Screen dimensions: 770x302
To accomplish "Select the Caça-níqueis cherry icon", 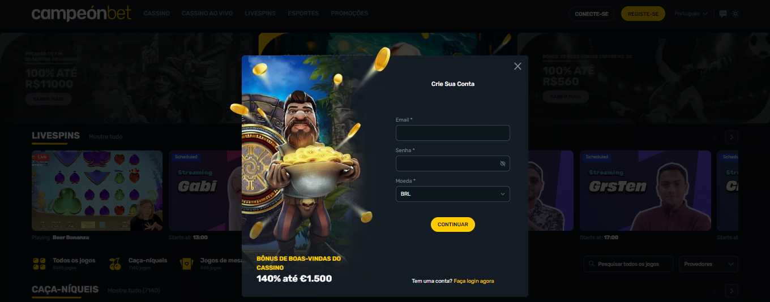I will 115,264.
